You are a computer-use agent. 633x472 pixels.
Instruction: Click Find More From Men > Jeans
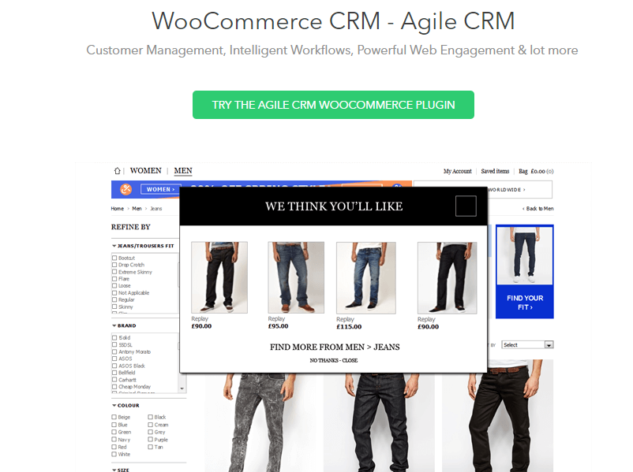point(335,347)
